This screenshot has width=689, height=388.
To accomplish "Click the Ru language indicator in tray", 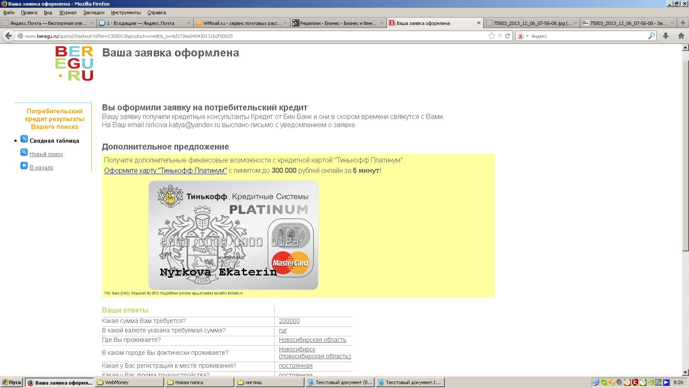I will click(658, 382).
